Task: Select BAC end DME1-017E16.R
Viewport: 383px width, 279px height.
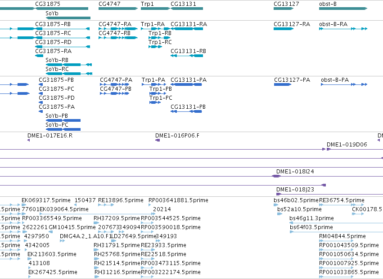Action: (50, 136)
